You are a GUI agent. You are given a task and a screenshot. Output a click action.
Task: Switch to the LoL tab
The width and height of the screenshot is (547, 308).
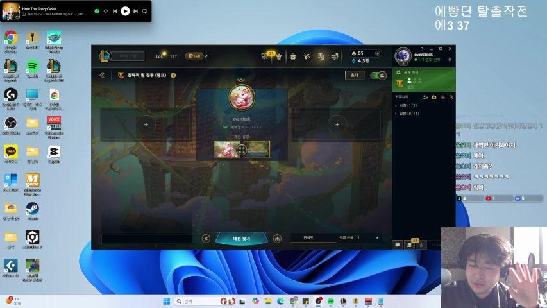click(x=160, y=56)
